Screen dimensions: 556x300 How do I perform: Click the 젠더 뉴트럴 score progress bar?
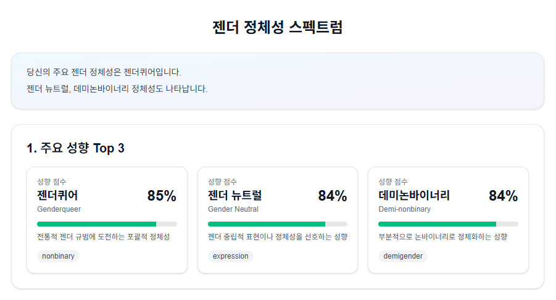pos(277,223)
